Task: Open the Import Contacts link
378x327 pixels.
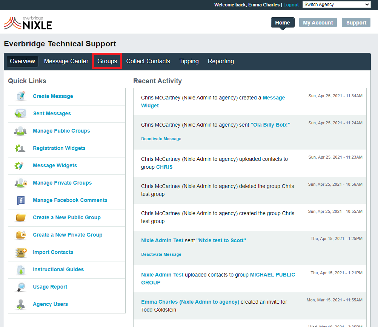Action: point(53,252)
